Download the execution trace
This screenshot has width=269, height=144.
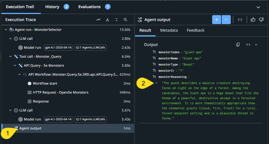(107, 20)
